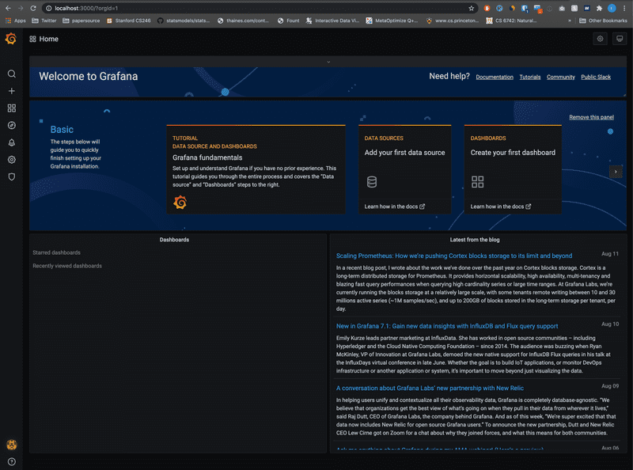Open Learn how in docs for dashboards
Screen dimensions: 633x470
(x=501, y=207)
